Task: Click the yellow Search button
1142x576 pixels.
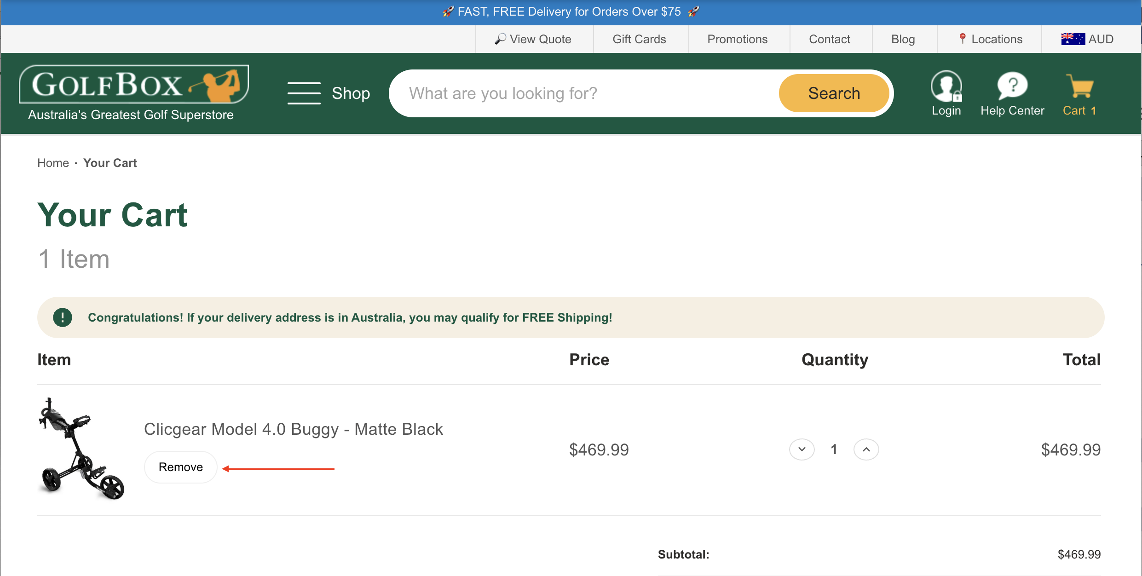Action: (834, 93)
